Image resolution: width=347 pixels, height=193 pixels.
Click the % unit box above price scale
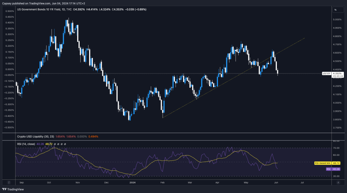tap(335, 10)
